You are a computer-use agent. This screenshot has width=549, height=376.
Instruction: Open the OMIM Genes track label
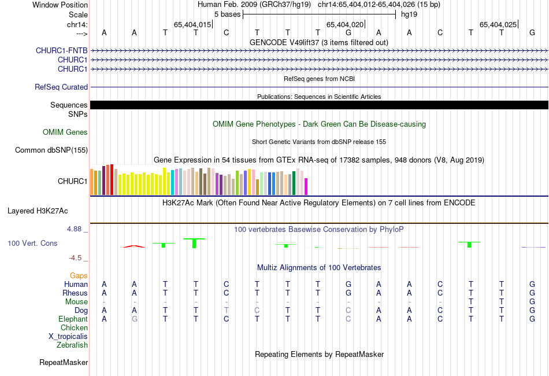pos(65,132)
